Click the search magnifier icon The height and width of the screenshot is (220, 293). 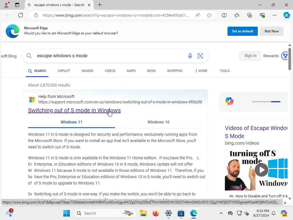tap(29, 56)
